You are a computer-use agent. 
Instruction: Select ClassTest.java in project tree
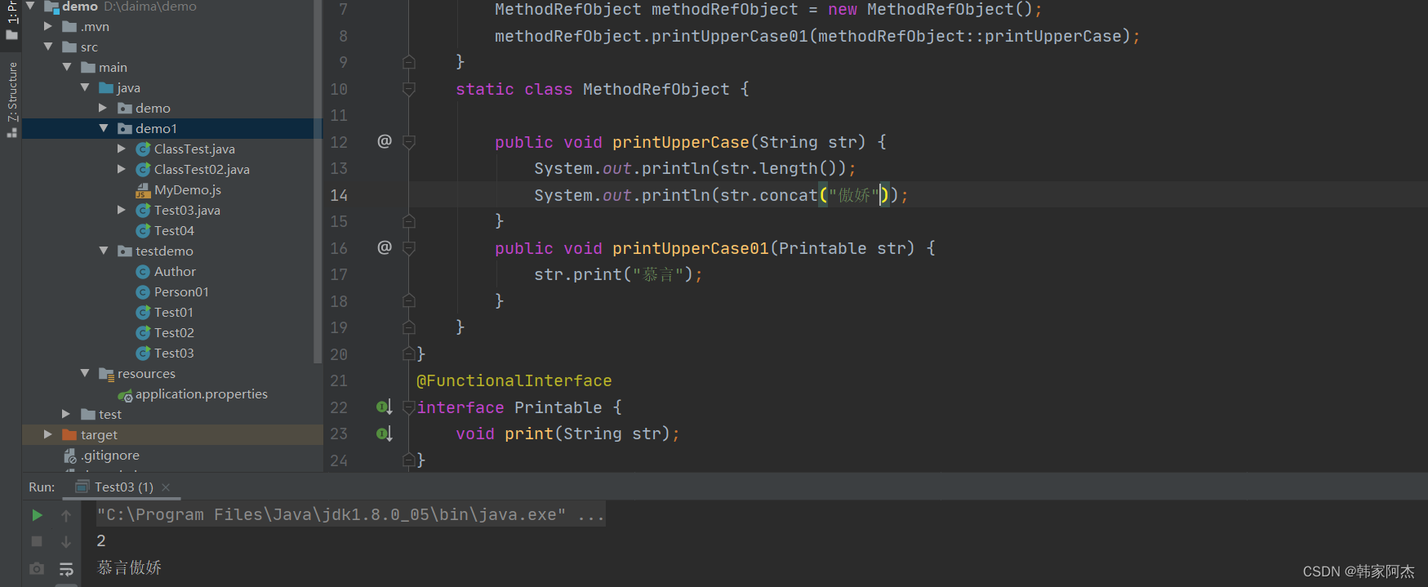point(194,149)
